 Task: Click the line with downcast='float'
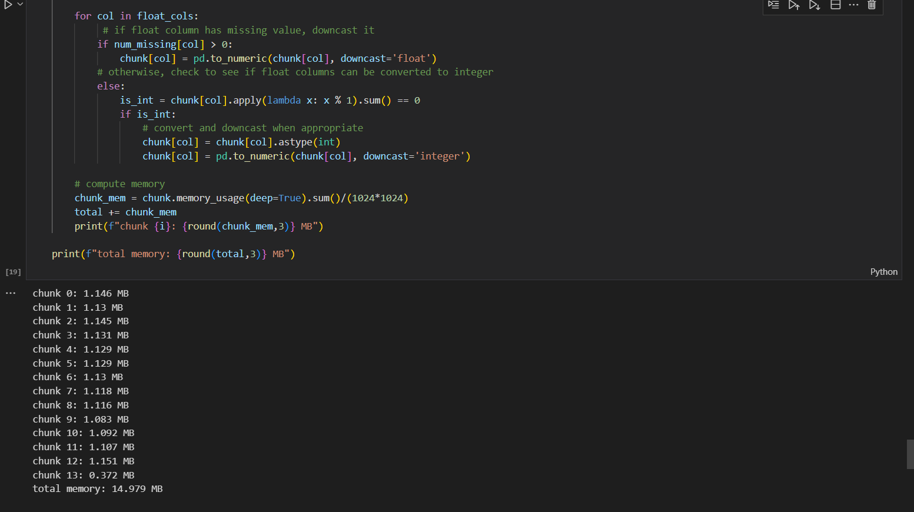278,58
